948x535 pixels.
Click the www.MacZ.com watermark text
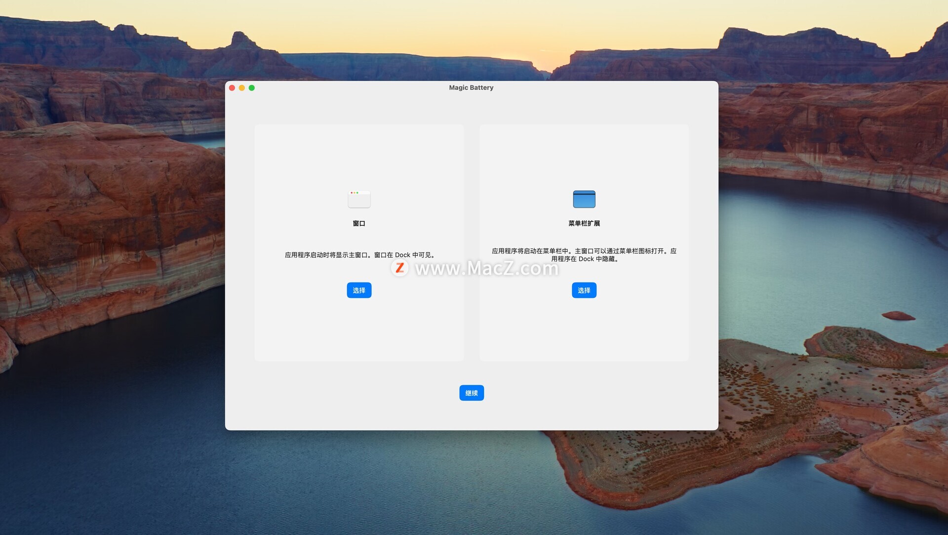[487, 268]
